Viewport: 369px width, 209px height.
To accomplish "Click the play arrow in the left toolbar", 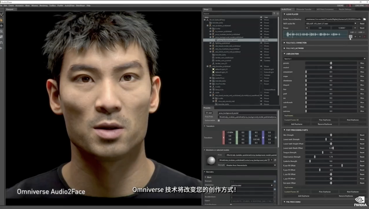I will click(x=2, y=48).
